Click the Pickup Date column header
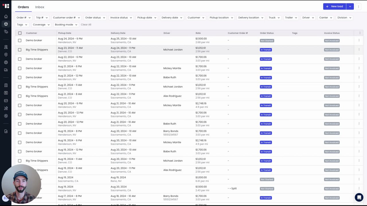The width and height of the screenshot is (367, 206). coord(65,33)
